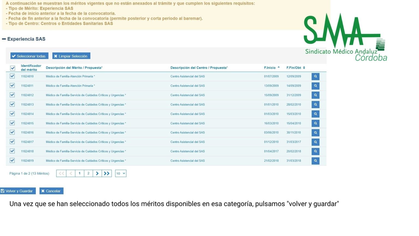Sort by F.Inicio using the ascending arrow

(x=279, y=67)
